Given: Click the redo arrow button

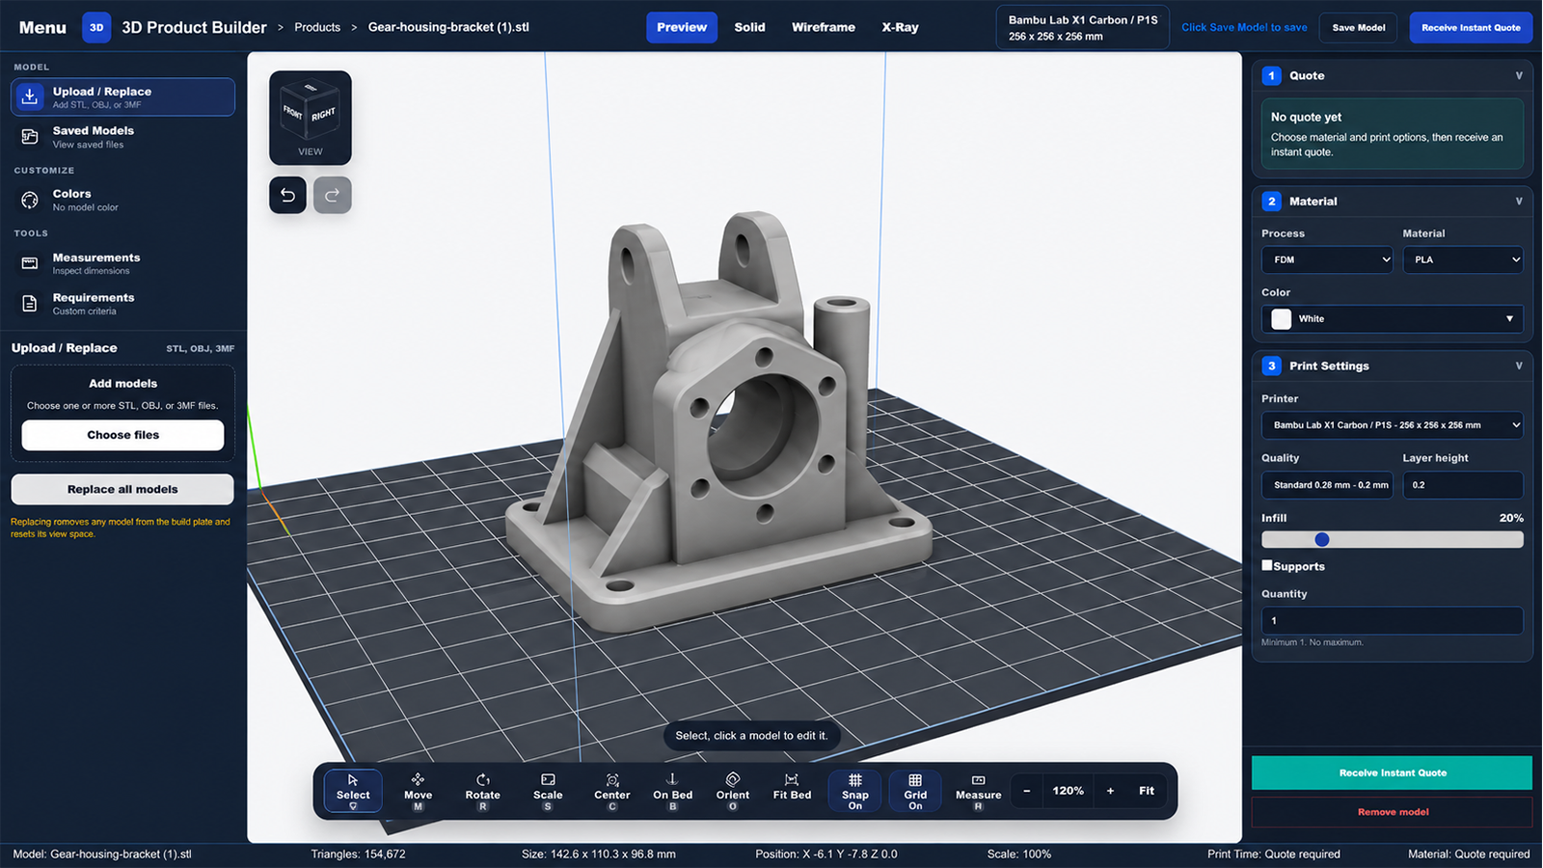Looking at the screenshot, I should click(333, 195).
